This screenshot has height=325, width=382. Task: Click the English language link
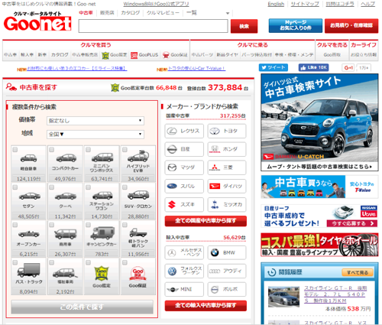276,4
